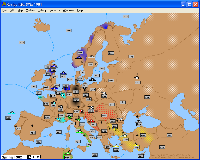Click the 'nwg' Norwegian Sea label
The width and height of the screenshot is (200, 160).
coord(69,30)
